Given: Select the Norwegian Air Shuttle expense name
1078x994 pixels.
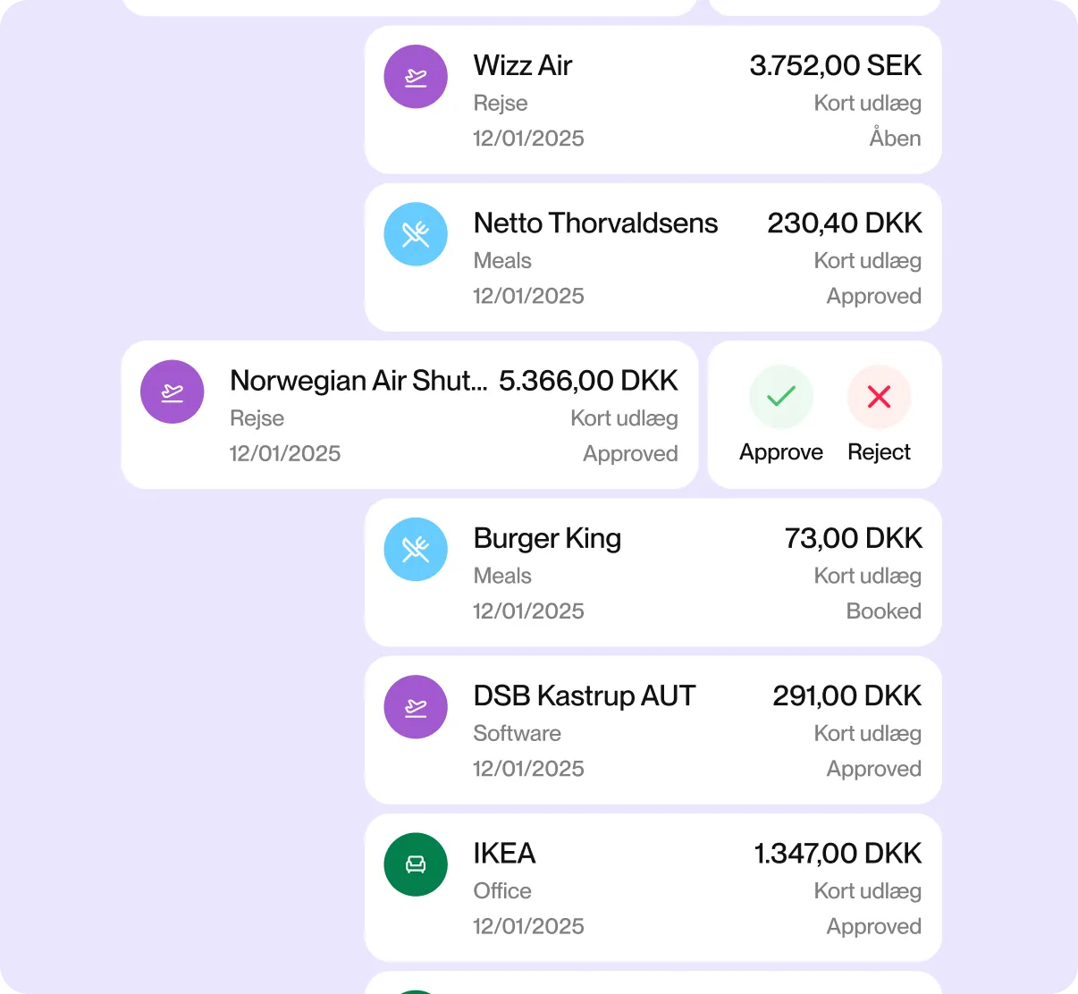Looking at the screenshot, I should [x=358, y=381].
